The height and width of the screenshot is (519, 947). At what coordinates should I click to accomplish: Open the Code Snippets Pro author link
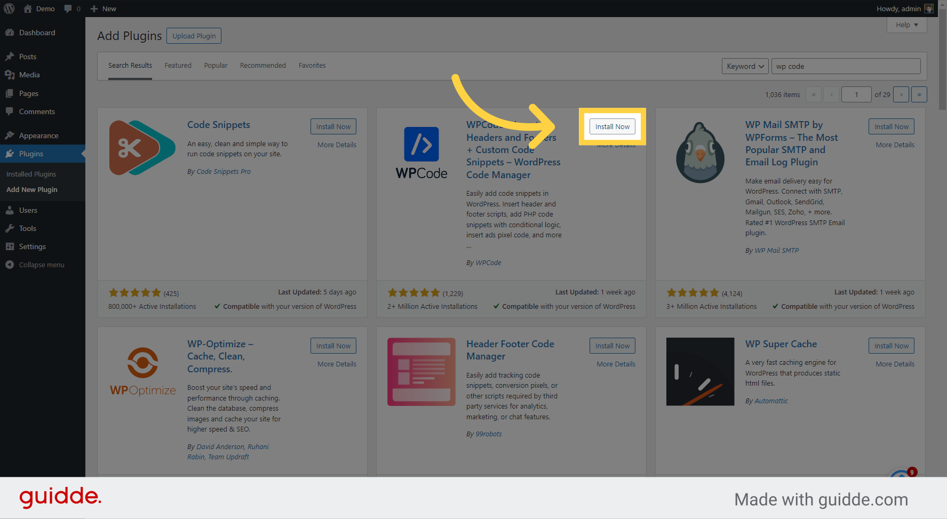(224, 171)
